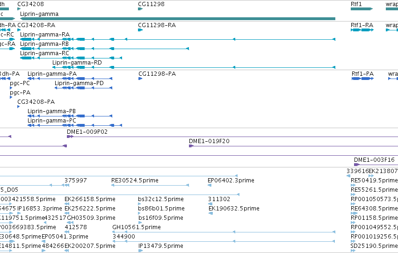
Task: Click the CG11298 gene label
Action: tap(151, 4)
